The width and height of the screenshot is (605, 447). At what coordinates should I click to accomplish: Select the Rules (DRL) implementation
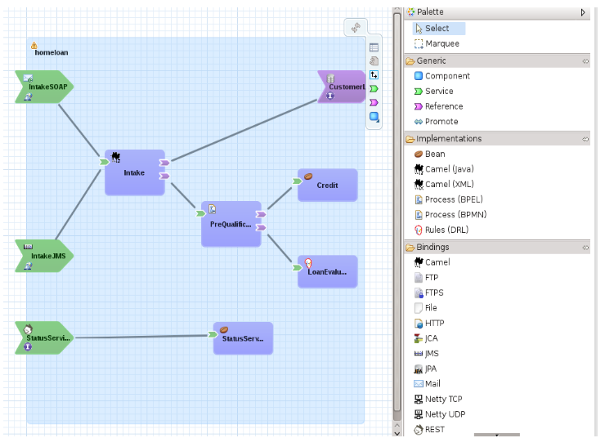pos(441,230)
